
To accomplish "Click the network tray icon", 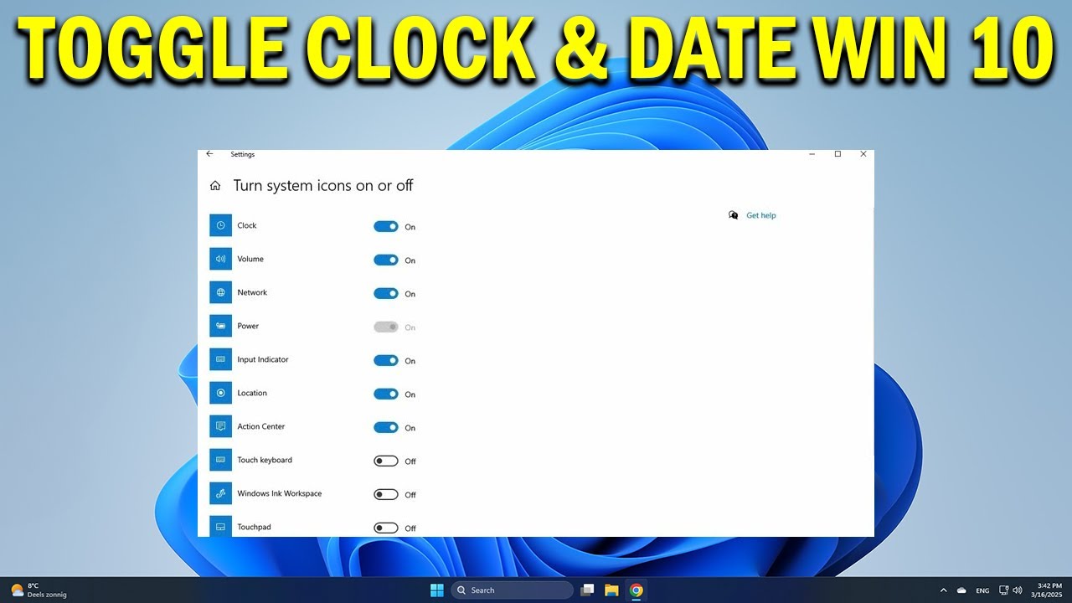I will tap(1003, 590).
